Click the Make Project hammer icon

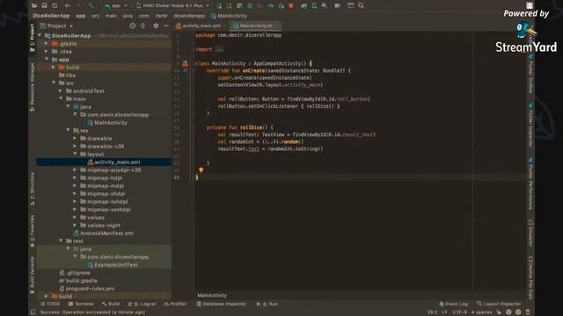point(91,6)
